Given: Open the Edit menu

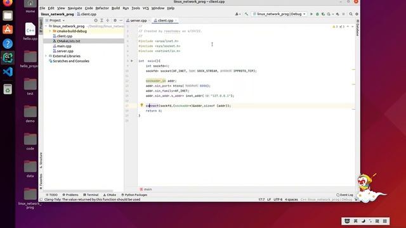Looking at the screenshot, I should click(x=51, y=8).
